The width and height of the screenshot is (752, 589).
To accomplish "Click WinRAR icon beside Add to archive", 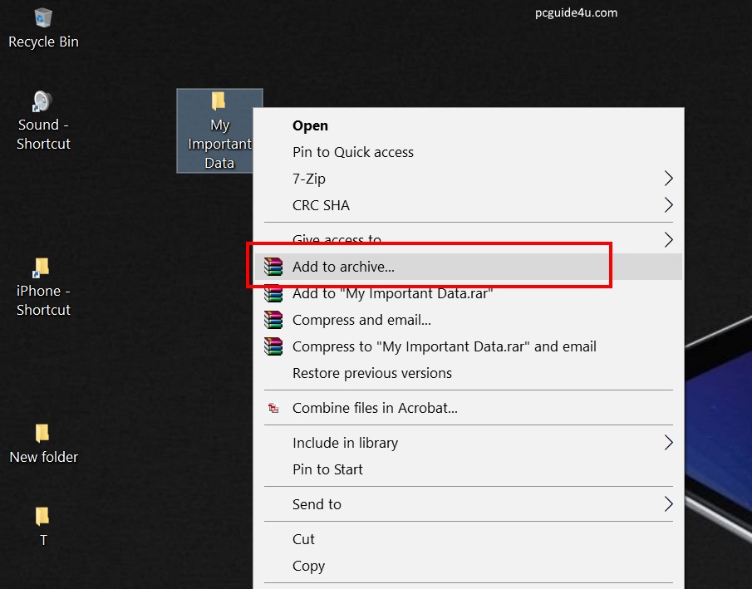I will tap(273, 267).
